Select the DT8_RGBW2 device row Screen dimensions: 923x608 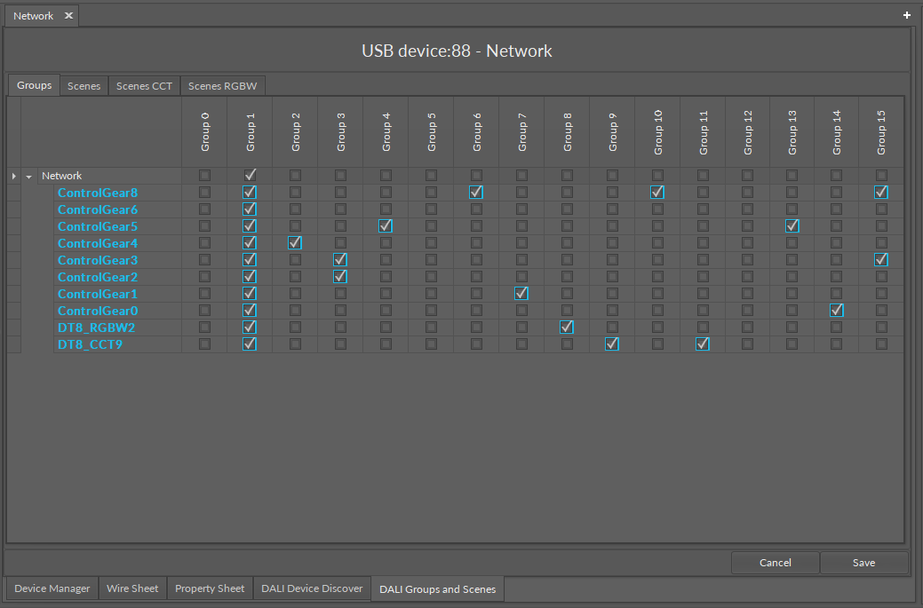[97, 328]
